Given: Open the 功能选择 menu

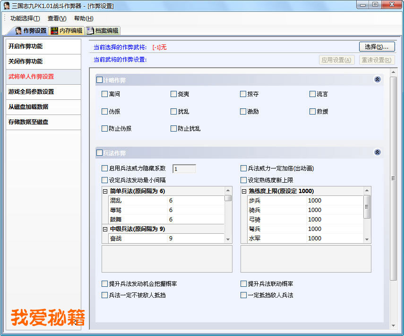Looking at the screenshot, I should [25, 18].
